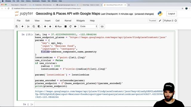Move selected cell down arrow
Screen dimensions: 191x107
(x=50, y=26)
